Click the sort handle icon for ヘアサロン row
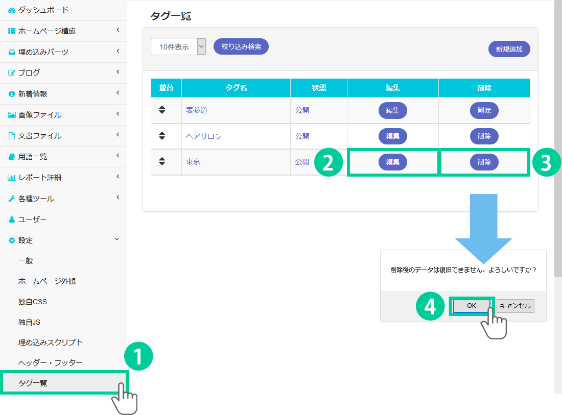The height and width of the screenshot is (415, 562). (x=162, y=136)
